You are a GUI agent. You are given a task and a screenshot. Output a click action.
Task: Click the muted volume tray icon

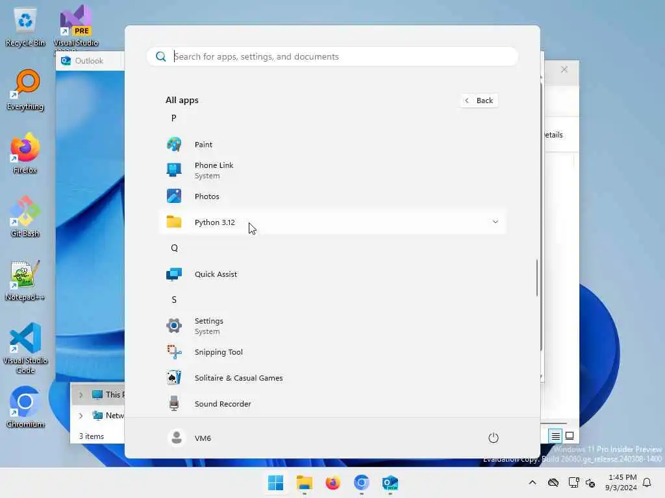(x=590, y=482)
